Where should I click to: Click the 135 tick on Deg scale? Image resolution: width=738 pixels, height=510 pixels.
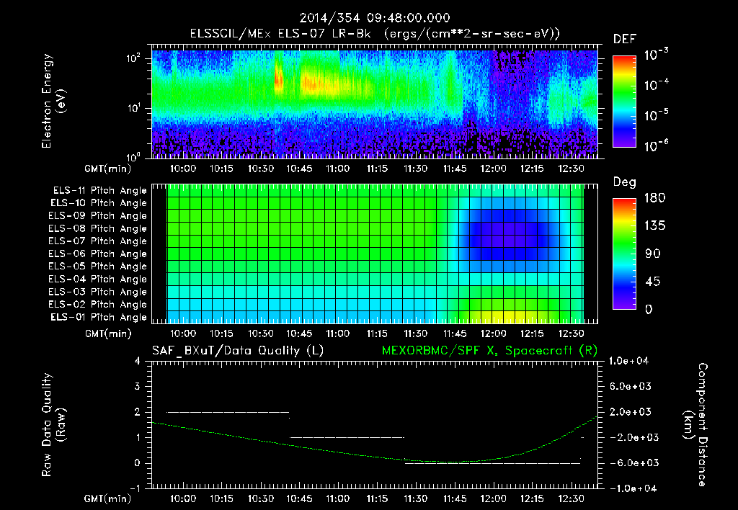pyautogui.click(x=655, y=226)
